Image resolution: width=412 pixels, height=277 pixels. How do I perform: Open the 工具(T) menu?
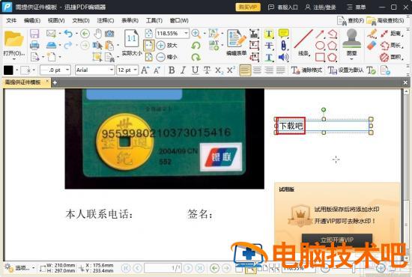click(x=154, y=20)
